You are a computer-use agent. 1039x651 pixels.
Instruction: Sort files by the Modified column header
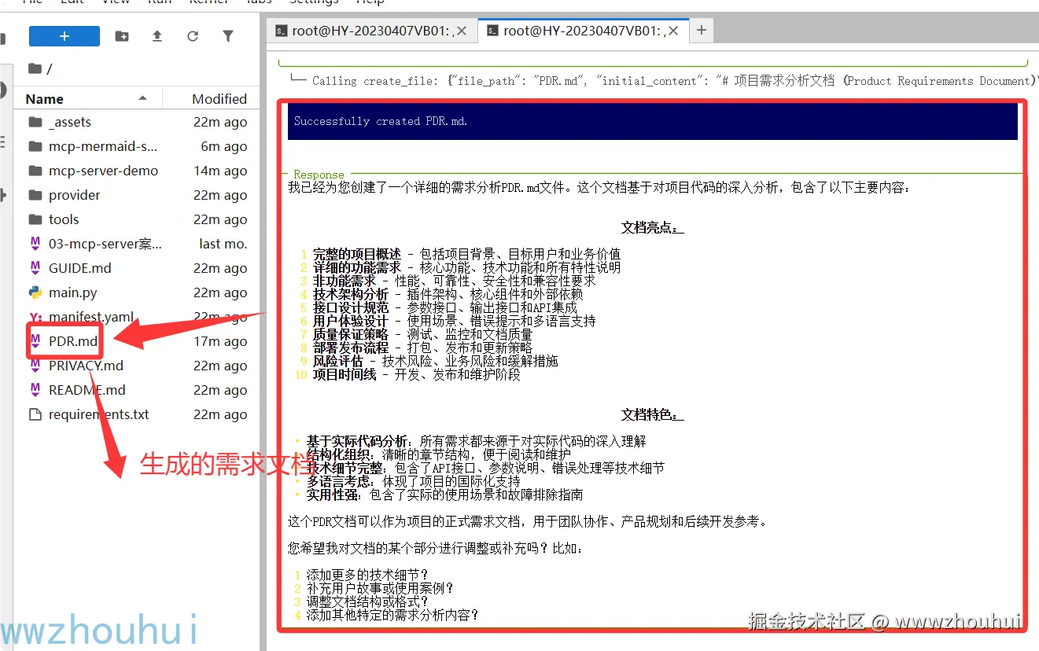219,98
